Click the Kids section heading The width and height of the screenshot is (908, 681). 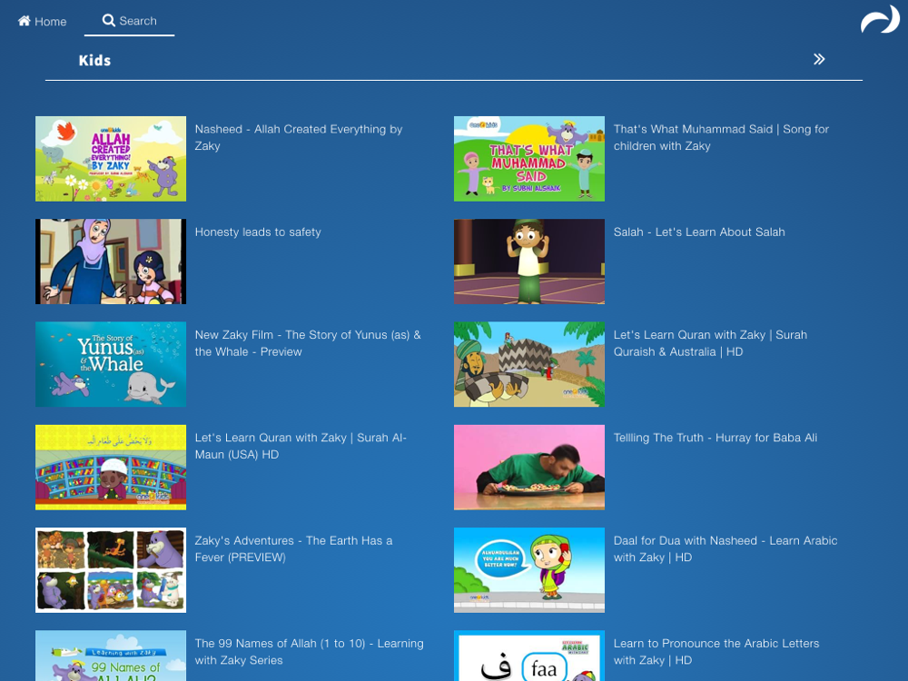(x=94, y=60)
